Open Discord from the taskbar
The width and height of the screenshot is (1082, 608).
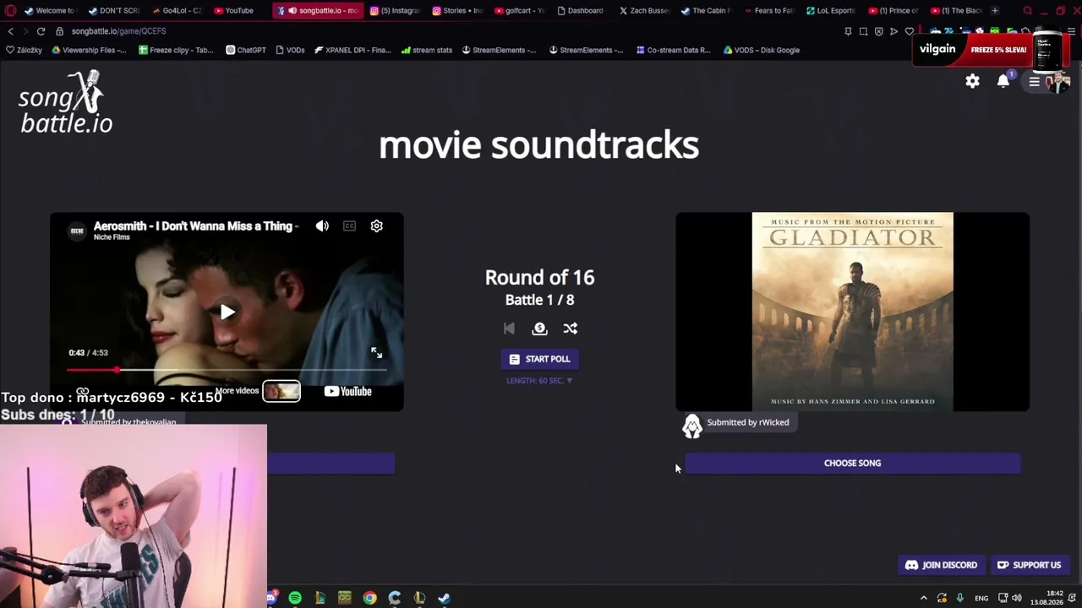pyautogui.click(x=270, y=598)
